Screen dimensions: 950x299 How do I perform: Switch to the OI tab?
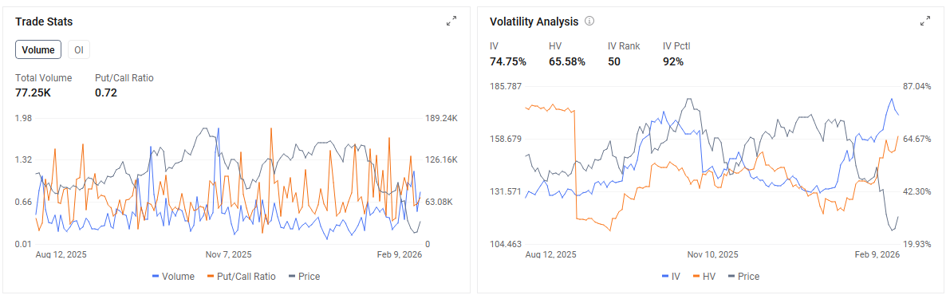[79, 50]
